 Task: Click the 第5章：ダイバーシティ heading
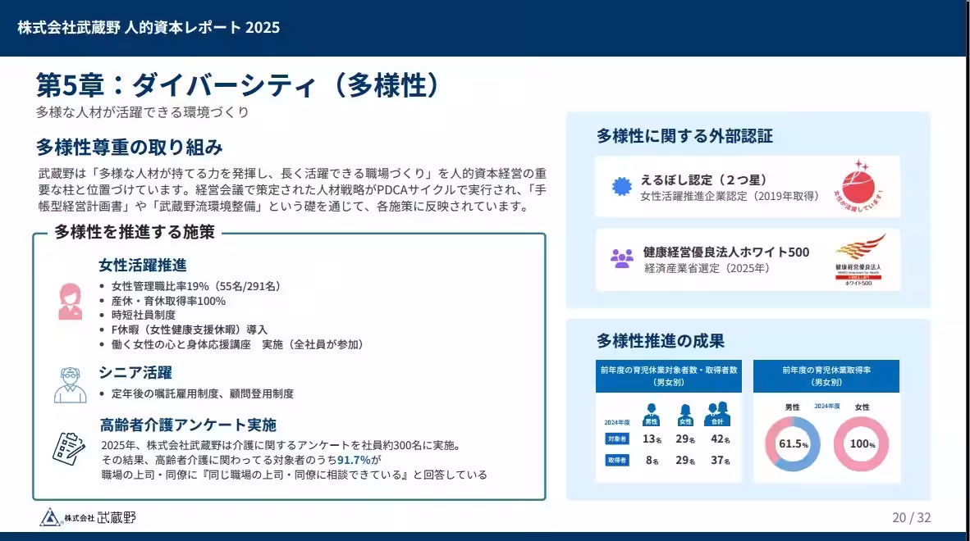(238, 84)
